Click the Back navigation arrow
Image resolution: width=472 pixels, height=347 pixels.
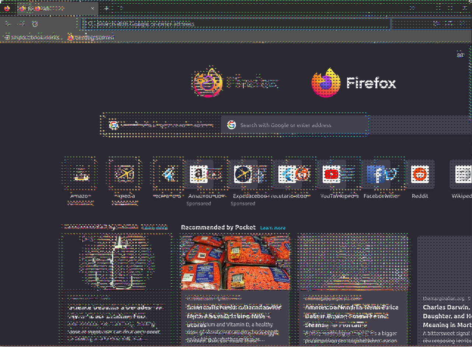[8, 24]
